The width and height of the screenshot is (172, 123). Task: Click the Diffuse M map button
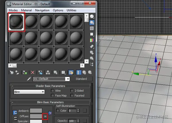(x=45, y=116)
